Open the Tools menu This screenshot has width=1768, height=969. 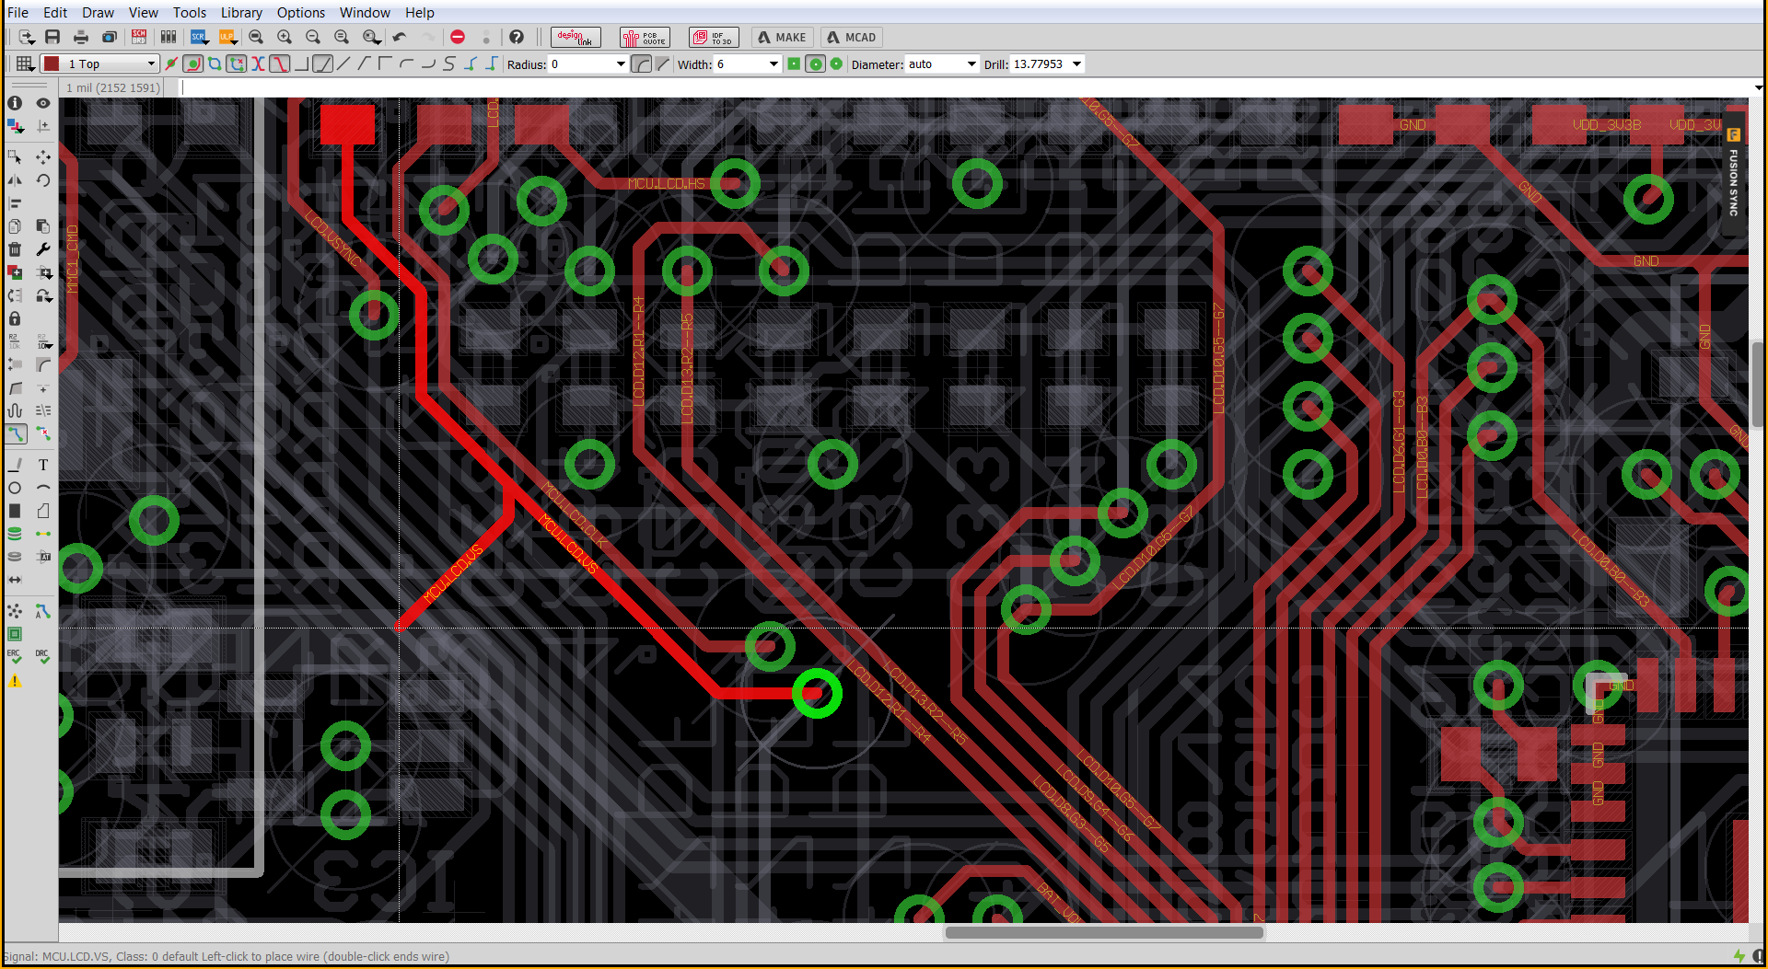(189, 12)
